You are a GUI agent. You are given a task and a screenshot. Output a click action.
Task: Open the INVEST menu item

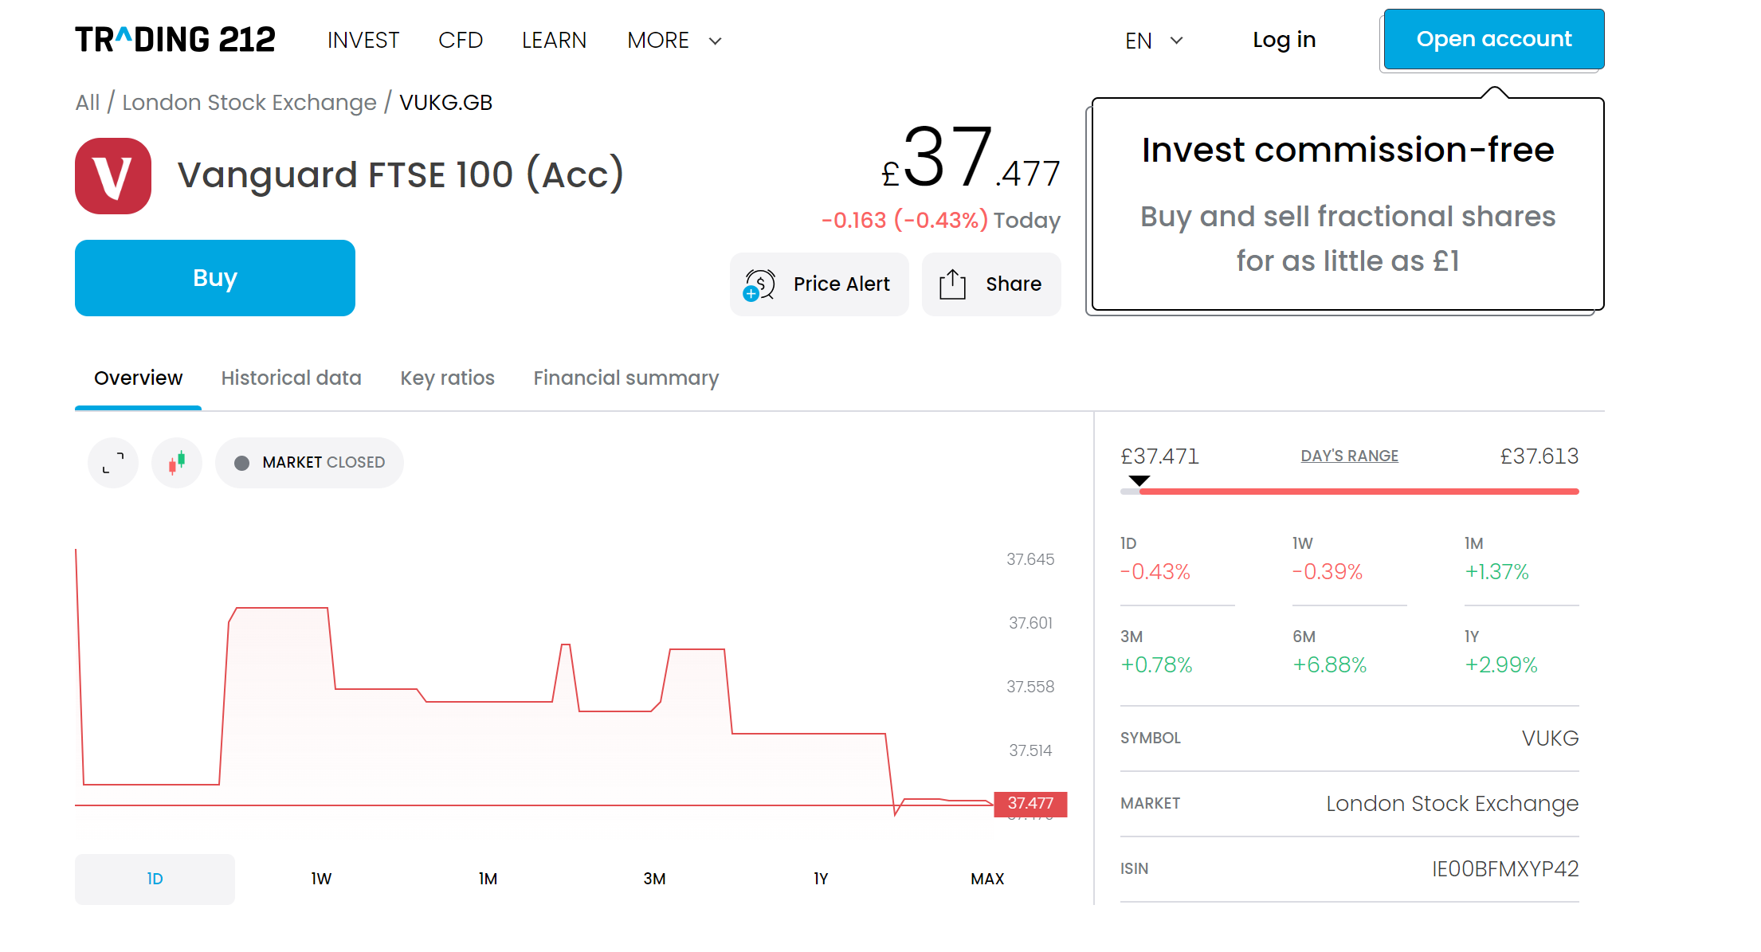[363, 41]
